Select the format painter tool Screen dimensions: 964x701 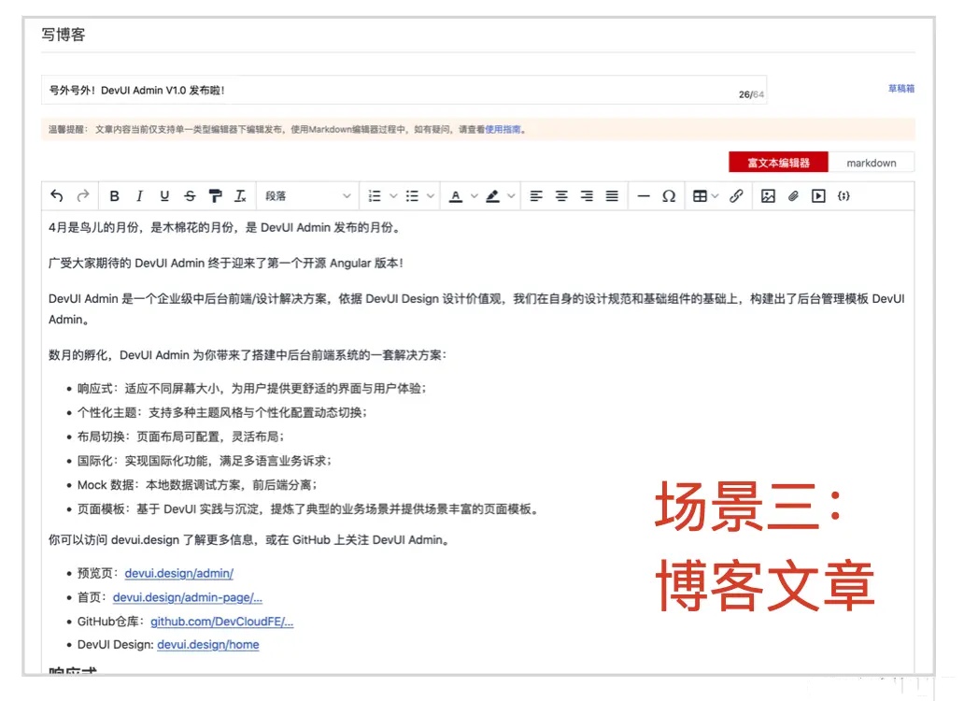(x=215, y=196)
